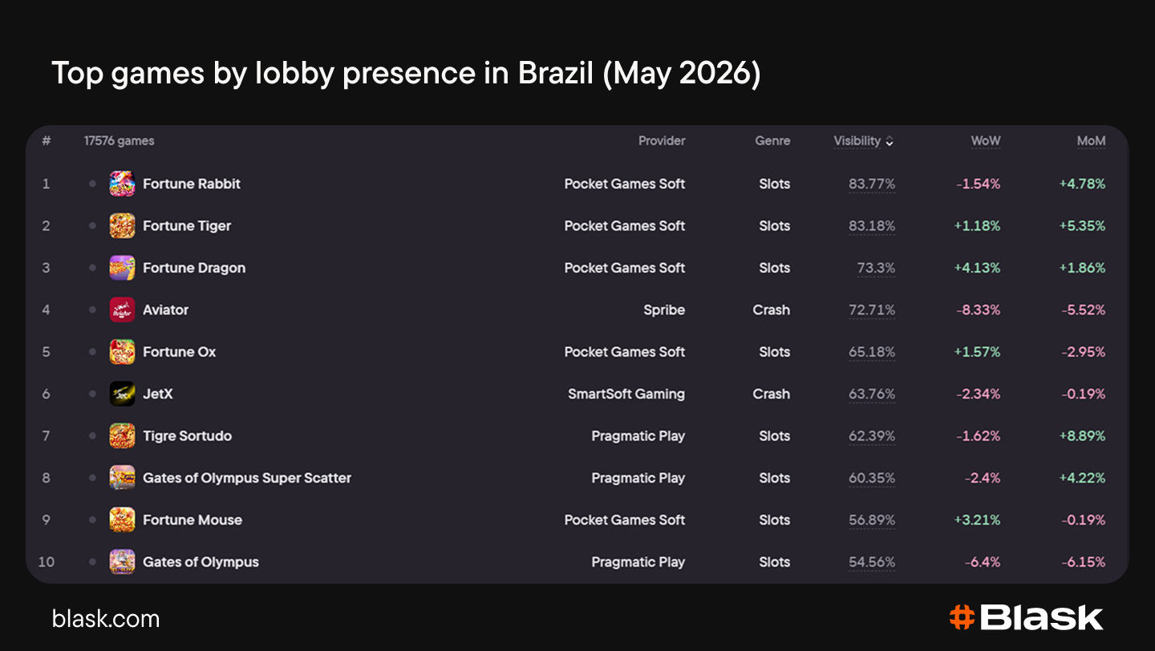Click the Fortune Dragon game icon

(x=122, y=268)
